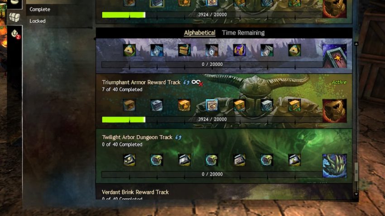Click the Triumphant Armor 3924/20000 progress bar

tap(212, 119)
